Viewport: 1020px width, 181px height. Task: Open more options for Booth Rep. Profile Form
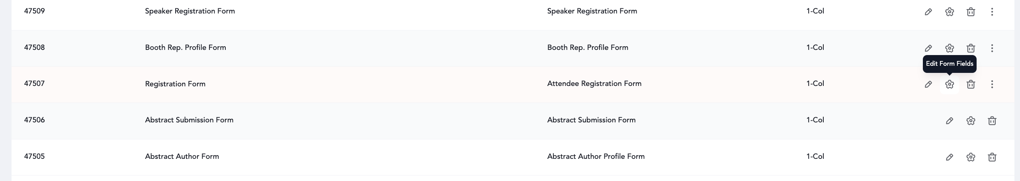pos(992,48)
